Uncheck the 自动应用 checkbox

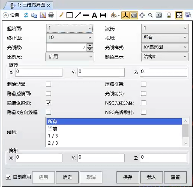pos(8,177)
